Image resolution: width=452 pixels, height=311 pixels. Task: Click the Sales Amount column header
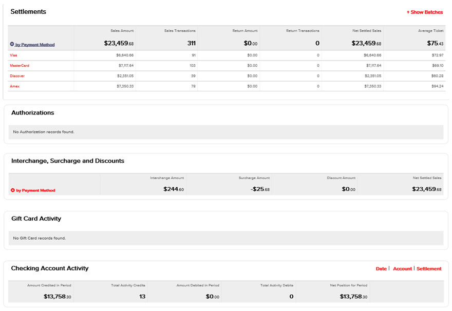(x=121, y=30)
